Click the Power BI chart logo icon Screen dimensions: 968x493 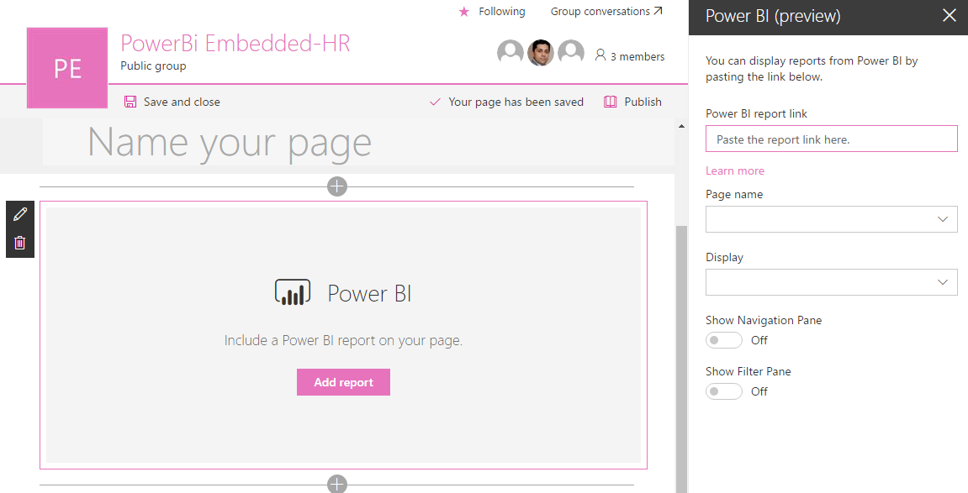tap(293, 292)
